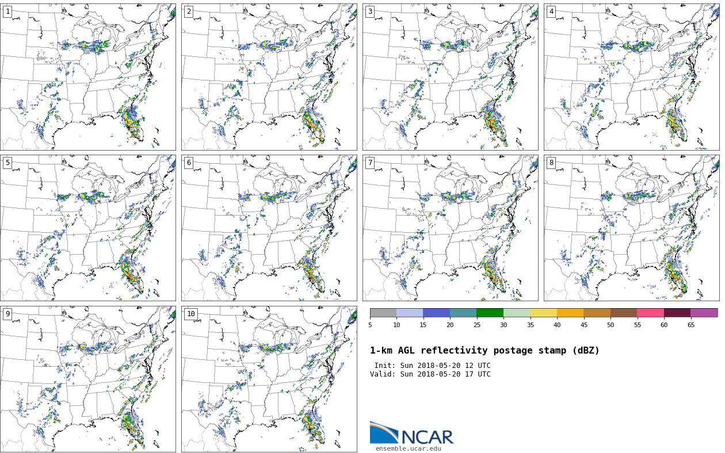Click the blue 15-20 dBZ color swatch
The height and width of the screenshot is (453, 725).
pyautogui.click(x=436, y=313)
